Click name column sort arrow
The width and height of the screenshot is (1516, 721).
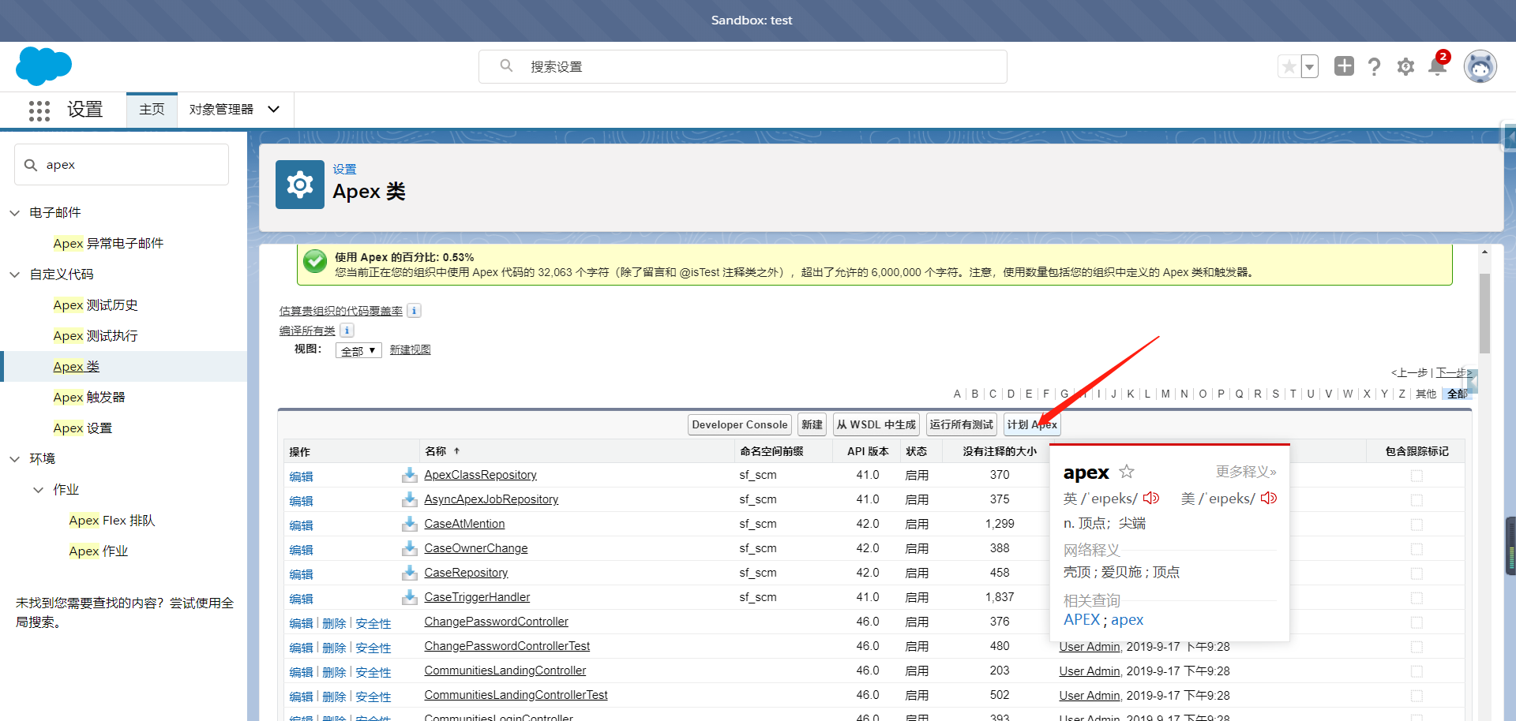point(456,451)
